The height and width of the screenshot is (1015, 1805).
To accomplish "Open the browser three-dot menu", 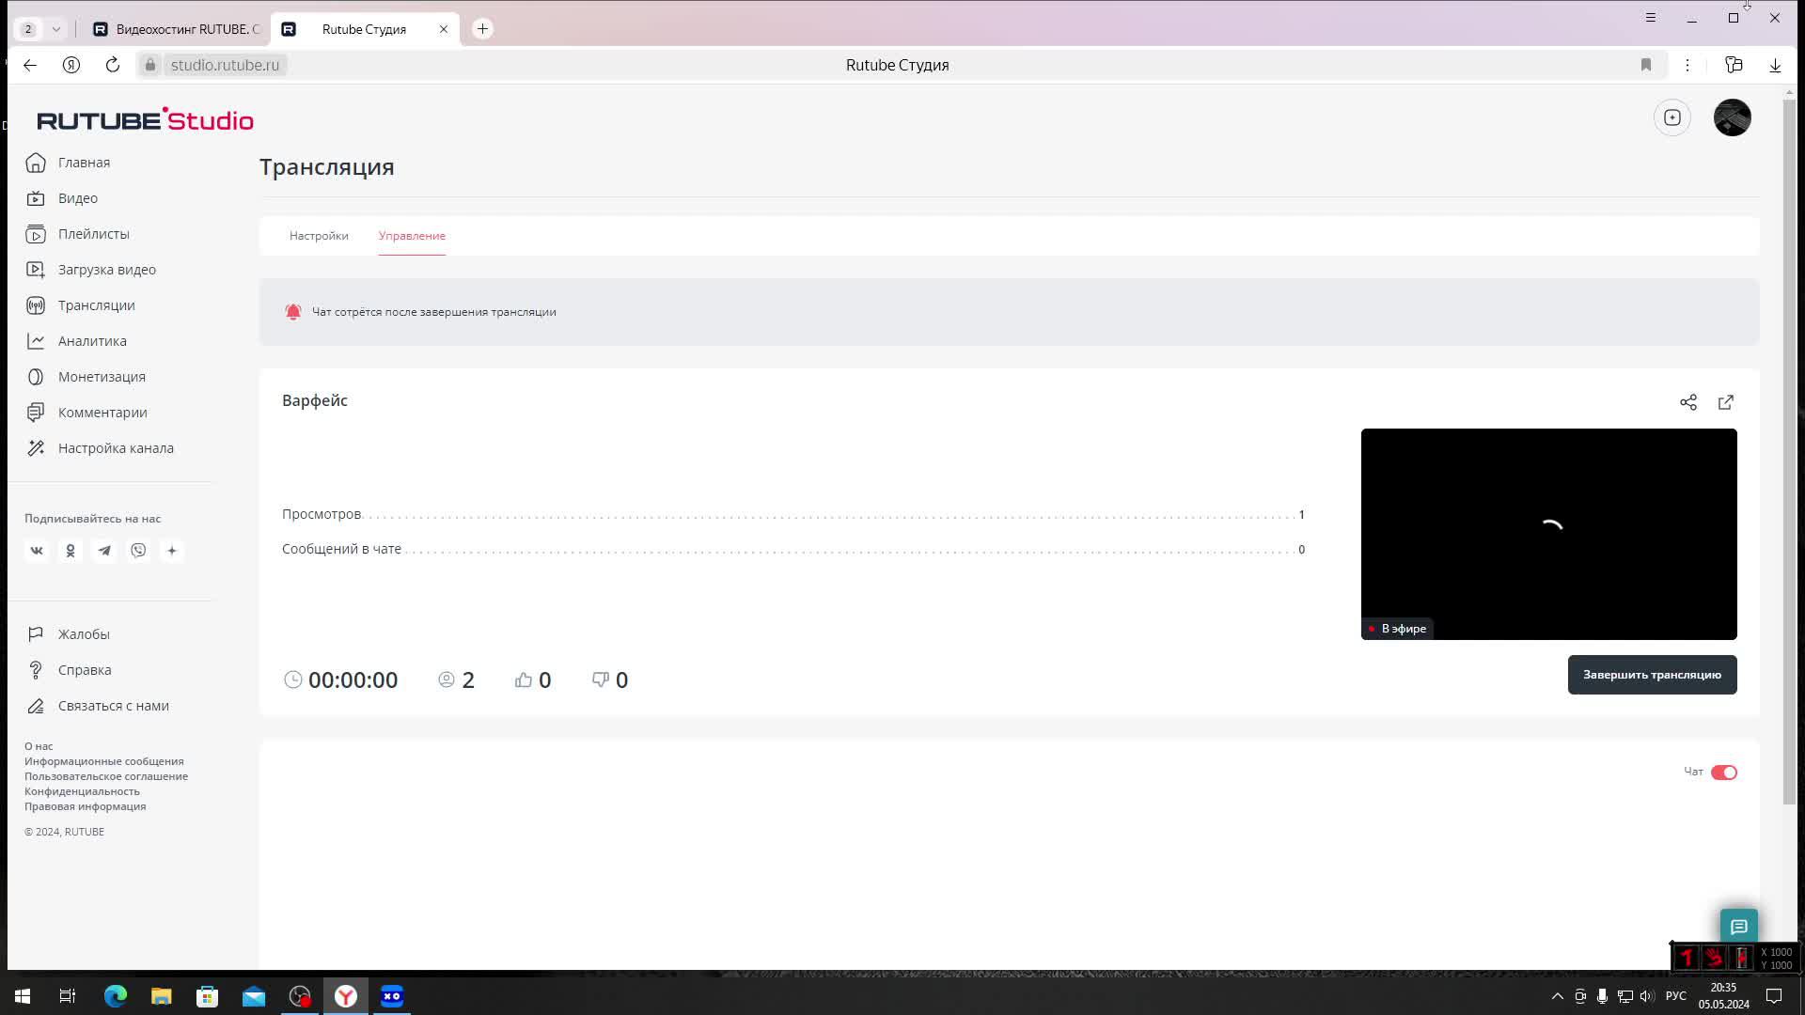I will click(x=1687, y=65).
